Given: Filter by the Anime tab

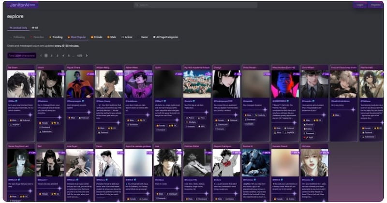Looking at the screenshot, I should tap(127, 37).
